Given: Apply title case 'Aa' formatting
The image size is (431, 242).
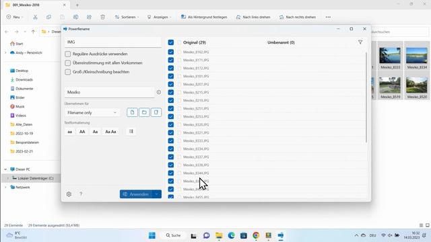Looking at the screenshot, I should click(x=95, y=132).
